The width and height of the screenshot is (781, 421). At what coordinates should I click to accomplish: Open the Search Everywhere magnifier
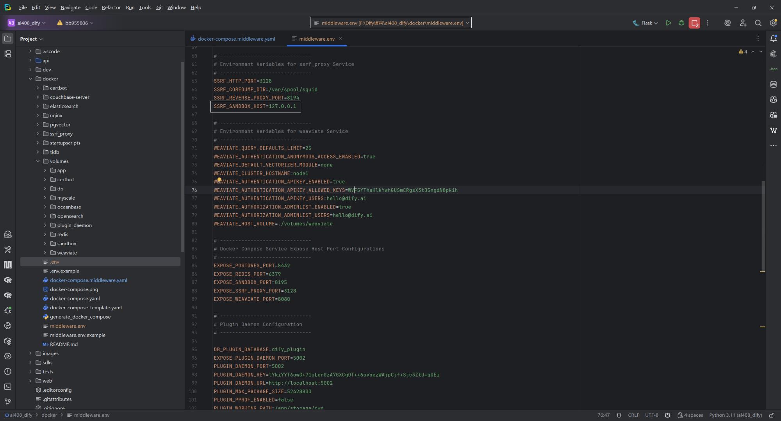(758, 23)
